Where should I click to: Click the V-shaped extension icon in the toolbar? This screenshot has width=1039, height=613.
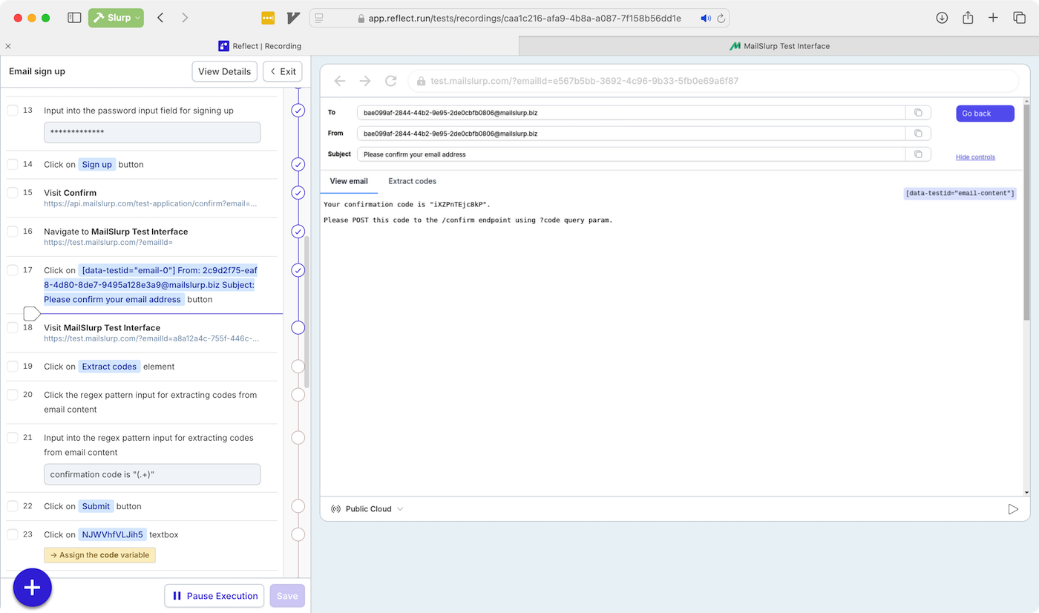[x=293, y=18]
